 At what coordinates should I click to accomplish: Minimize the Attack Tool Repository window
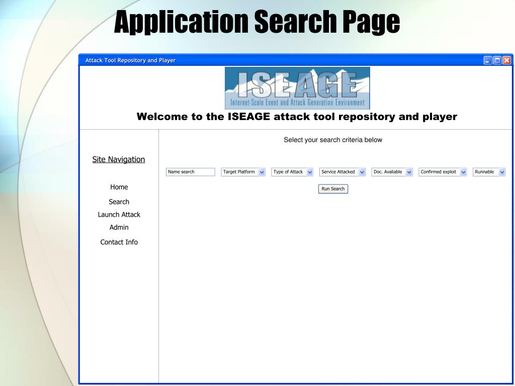point(488,60)
